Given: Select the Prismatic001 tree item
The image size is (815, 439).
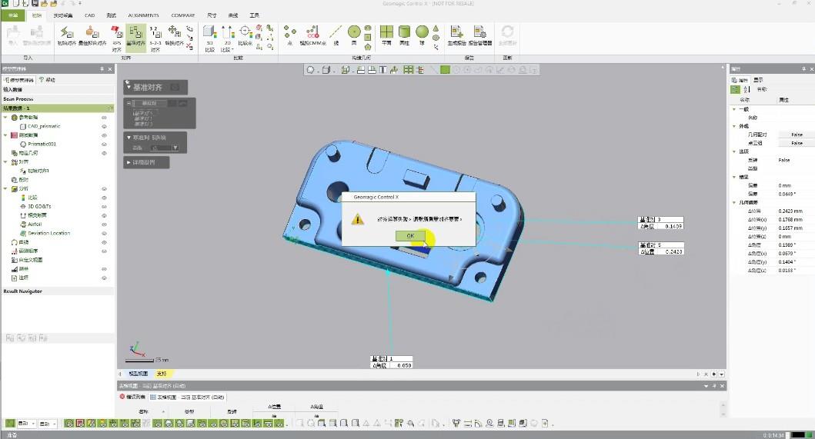Looking at the screenshot, I should pos(42,144).
